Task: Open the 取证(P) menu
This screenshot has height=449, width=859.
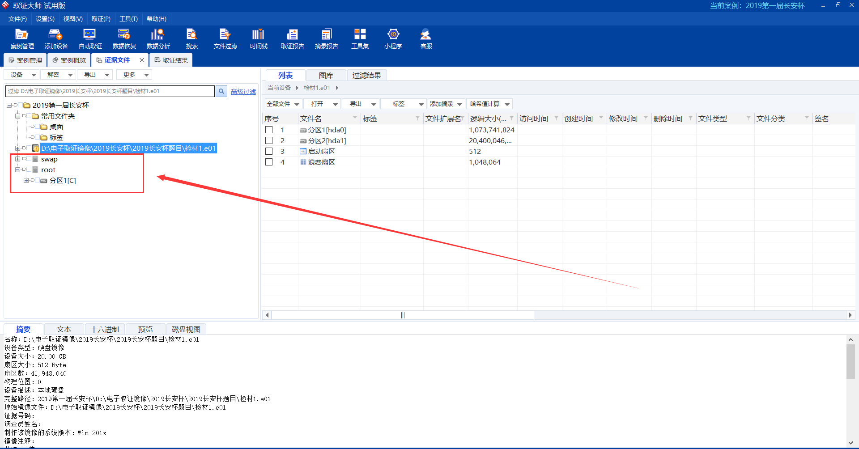Action: [101, 19]
